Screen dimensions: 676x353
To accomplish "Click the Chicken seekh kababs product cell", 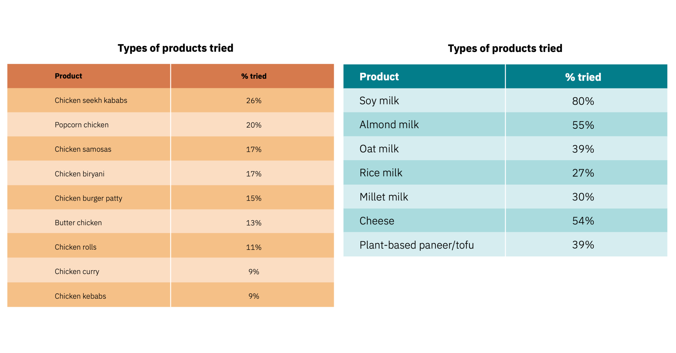I will (x=91, y=101).
